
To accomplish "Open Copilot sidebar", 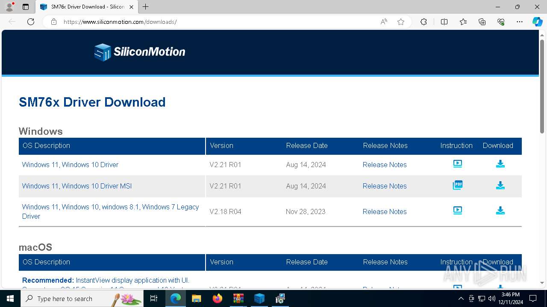I will pos(537,22).
